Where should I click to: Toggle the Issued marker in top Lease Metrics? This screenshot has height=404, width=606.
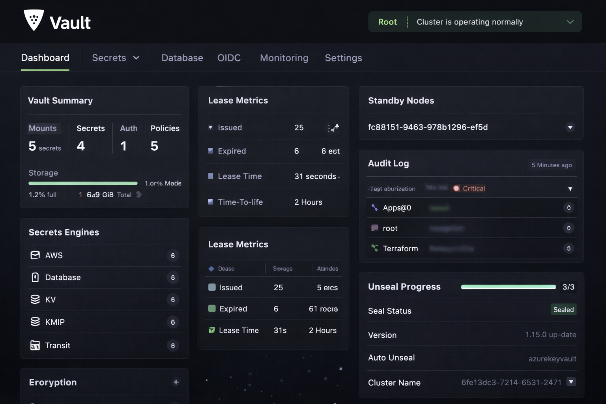[x=210, y=127]
